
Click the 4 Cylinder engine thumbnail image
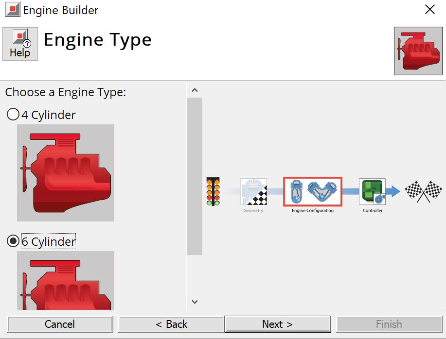coord(66,172)
